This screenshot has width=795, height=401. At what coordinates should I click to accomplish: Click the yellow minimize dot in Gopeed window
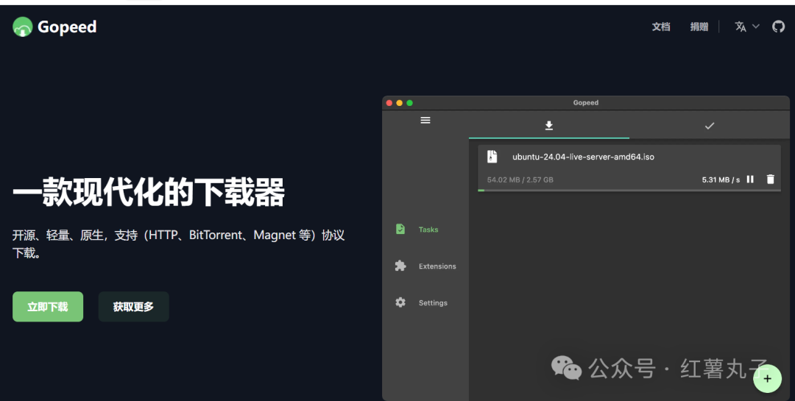(x=400, y=103)
